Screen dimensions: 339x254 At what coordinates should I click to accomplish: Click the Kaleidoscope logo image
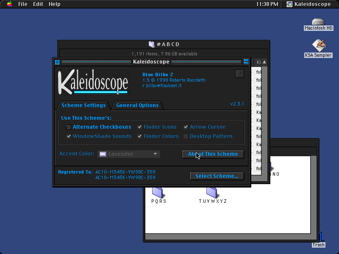(93, 82)
